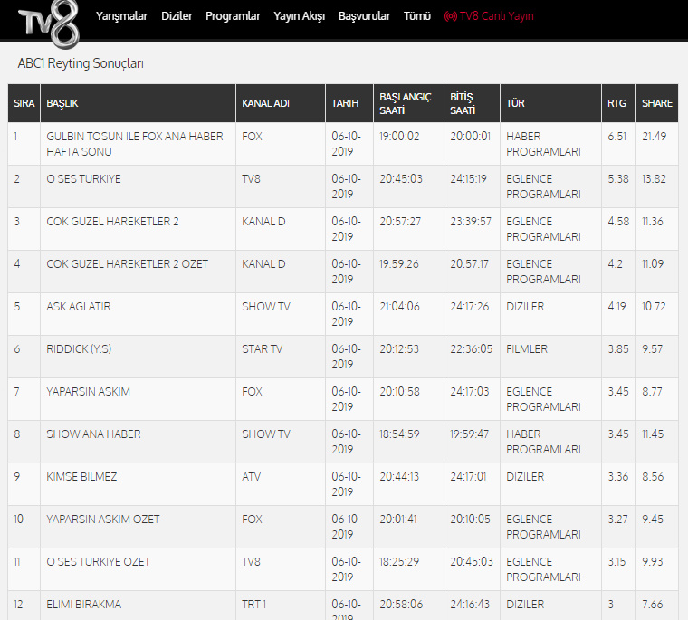The image size is (688, 620).
Task: Open Başvurular page
Action: [364, 16]
